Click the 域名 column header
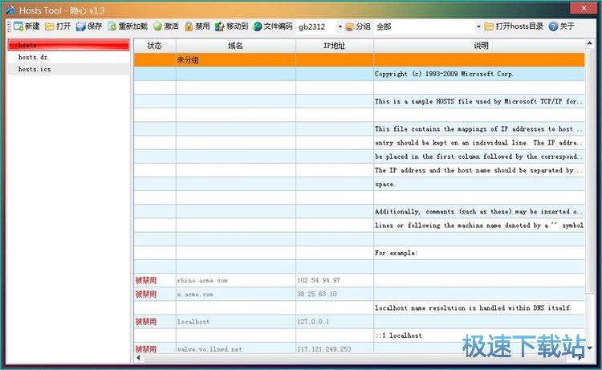This screenshot has width=602, height=370. 235,47
